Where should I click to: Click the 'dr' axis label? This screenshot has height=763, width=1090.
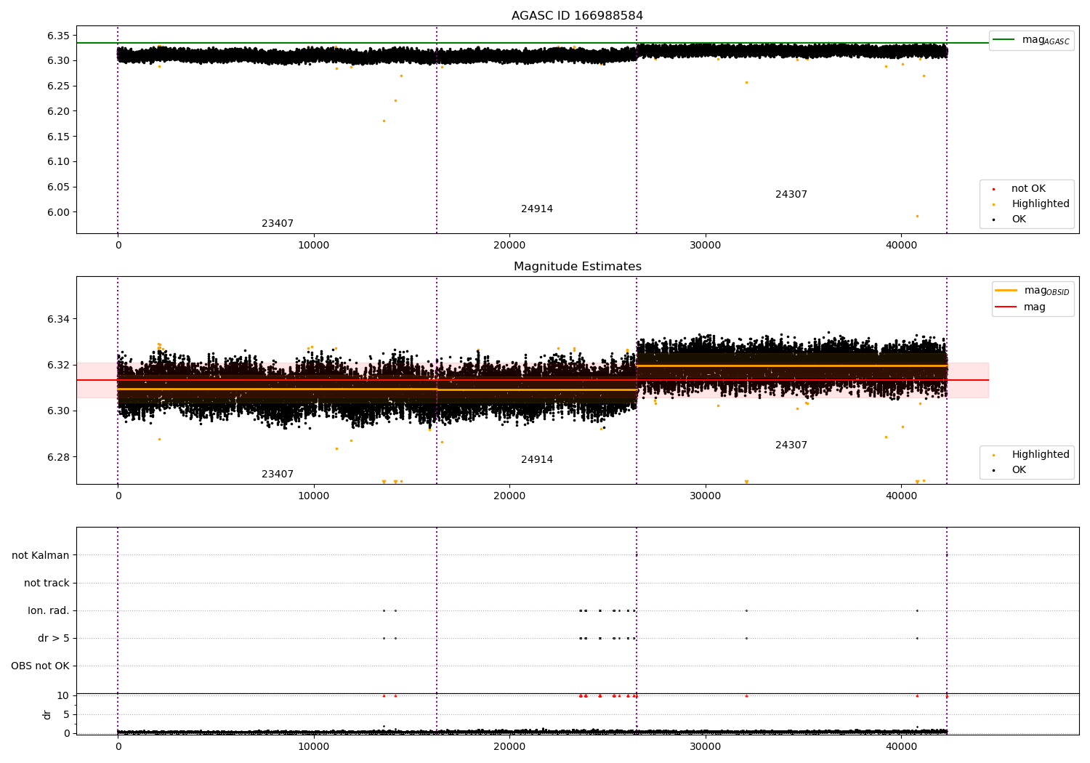click(x=47, y=715)
